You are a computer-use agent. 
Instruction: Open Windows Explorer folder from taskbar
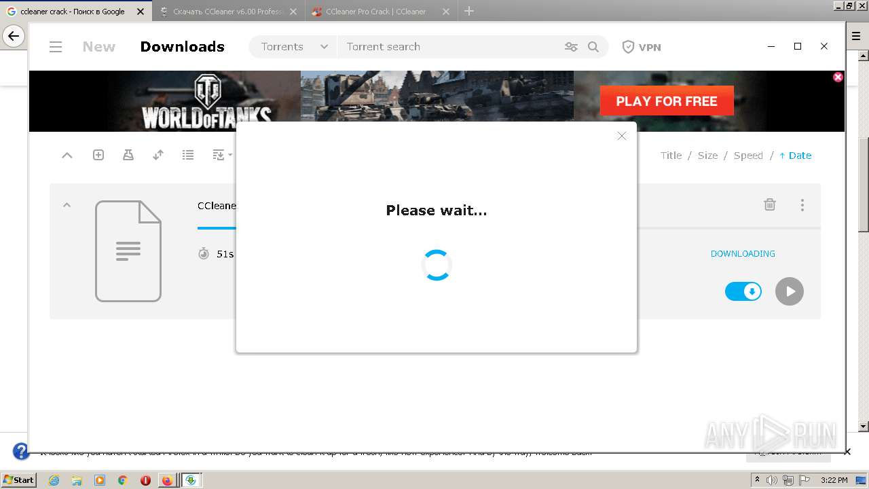coord(77,480)
